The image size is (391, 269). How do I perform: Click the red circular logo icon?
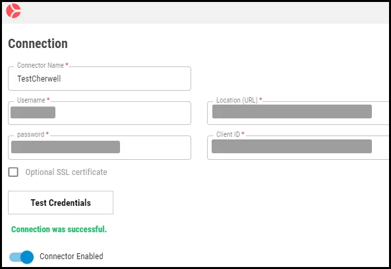tap(13, 11)
